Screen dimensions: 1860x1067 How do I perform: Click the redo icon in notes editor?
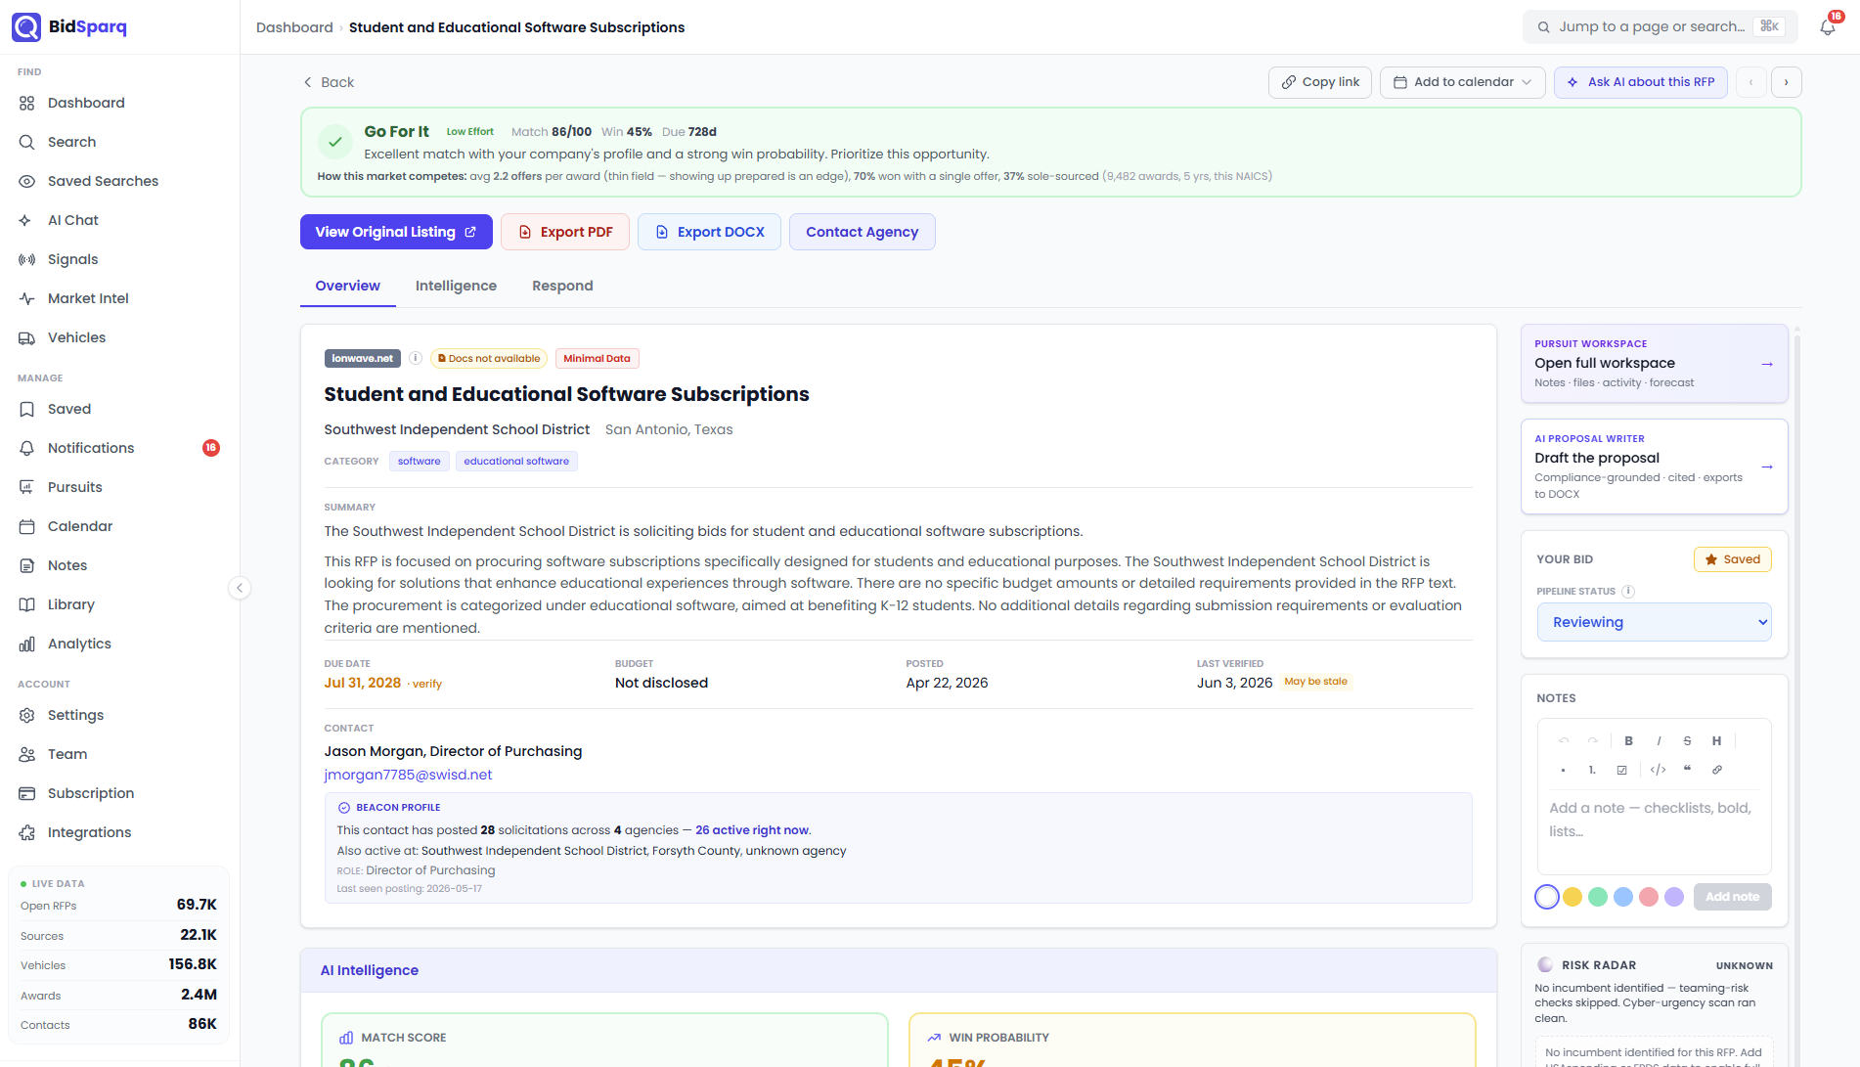[x=1592, y=741]
